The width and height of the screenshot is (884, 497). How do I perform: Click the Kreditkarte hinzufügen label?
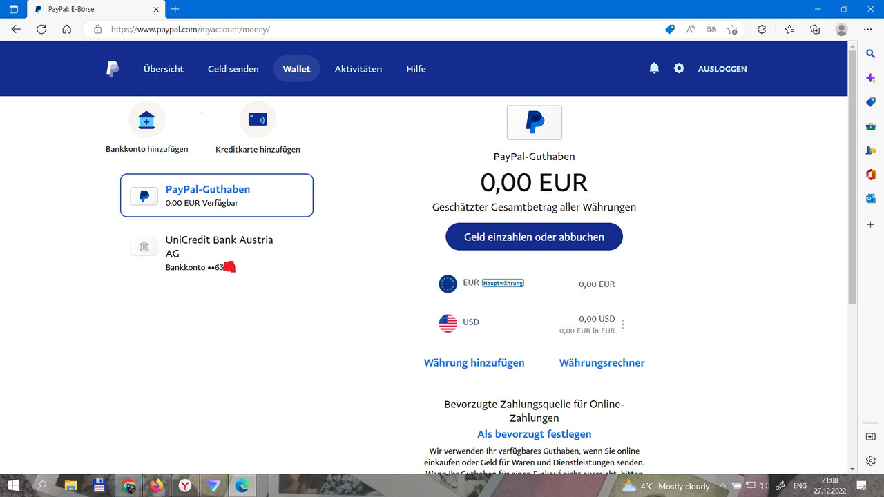[x=258, y=149]
